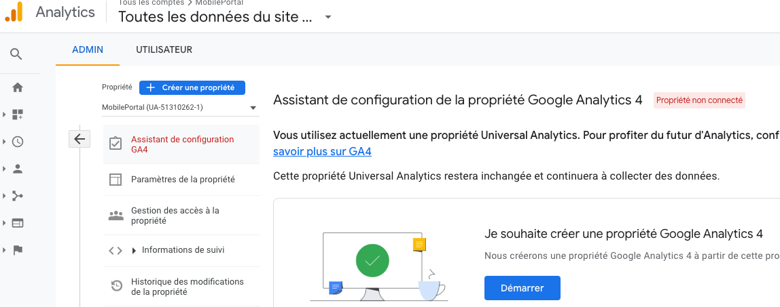Viewport: 780px width, 307px height.
Task: Click the Démarrer button
Action: point(522,288)
